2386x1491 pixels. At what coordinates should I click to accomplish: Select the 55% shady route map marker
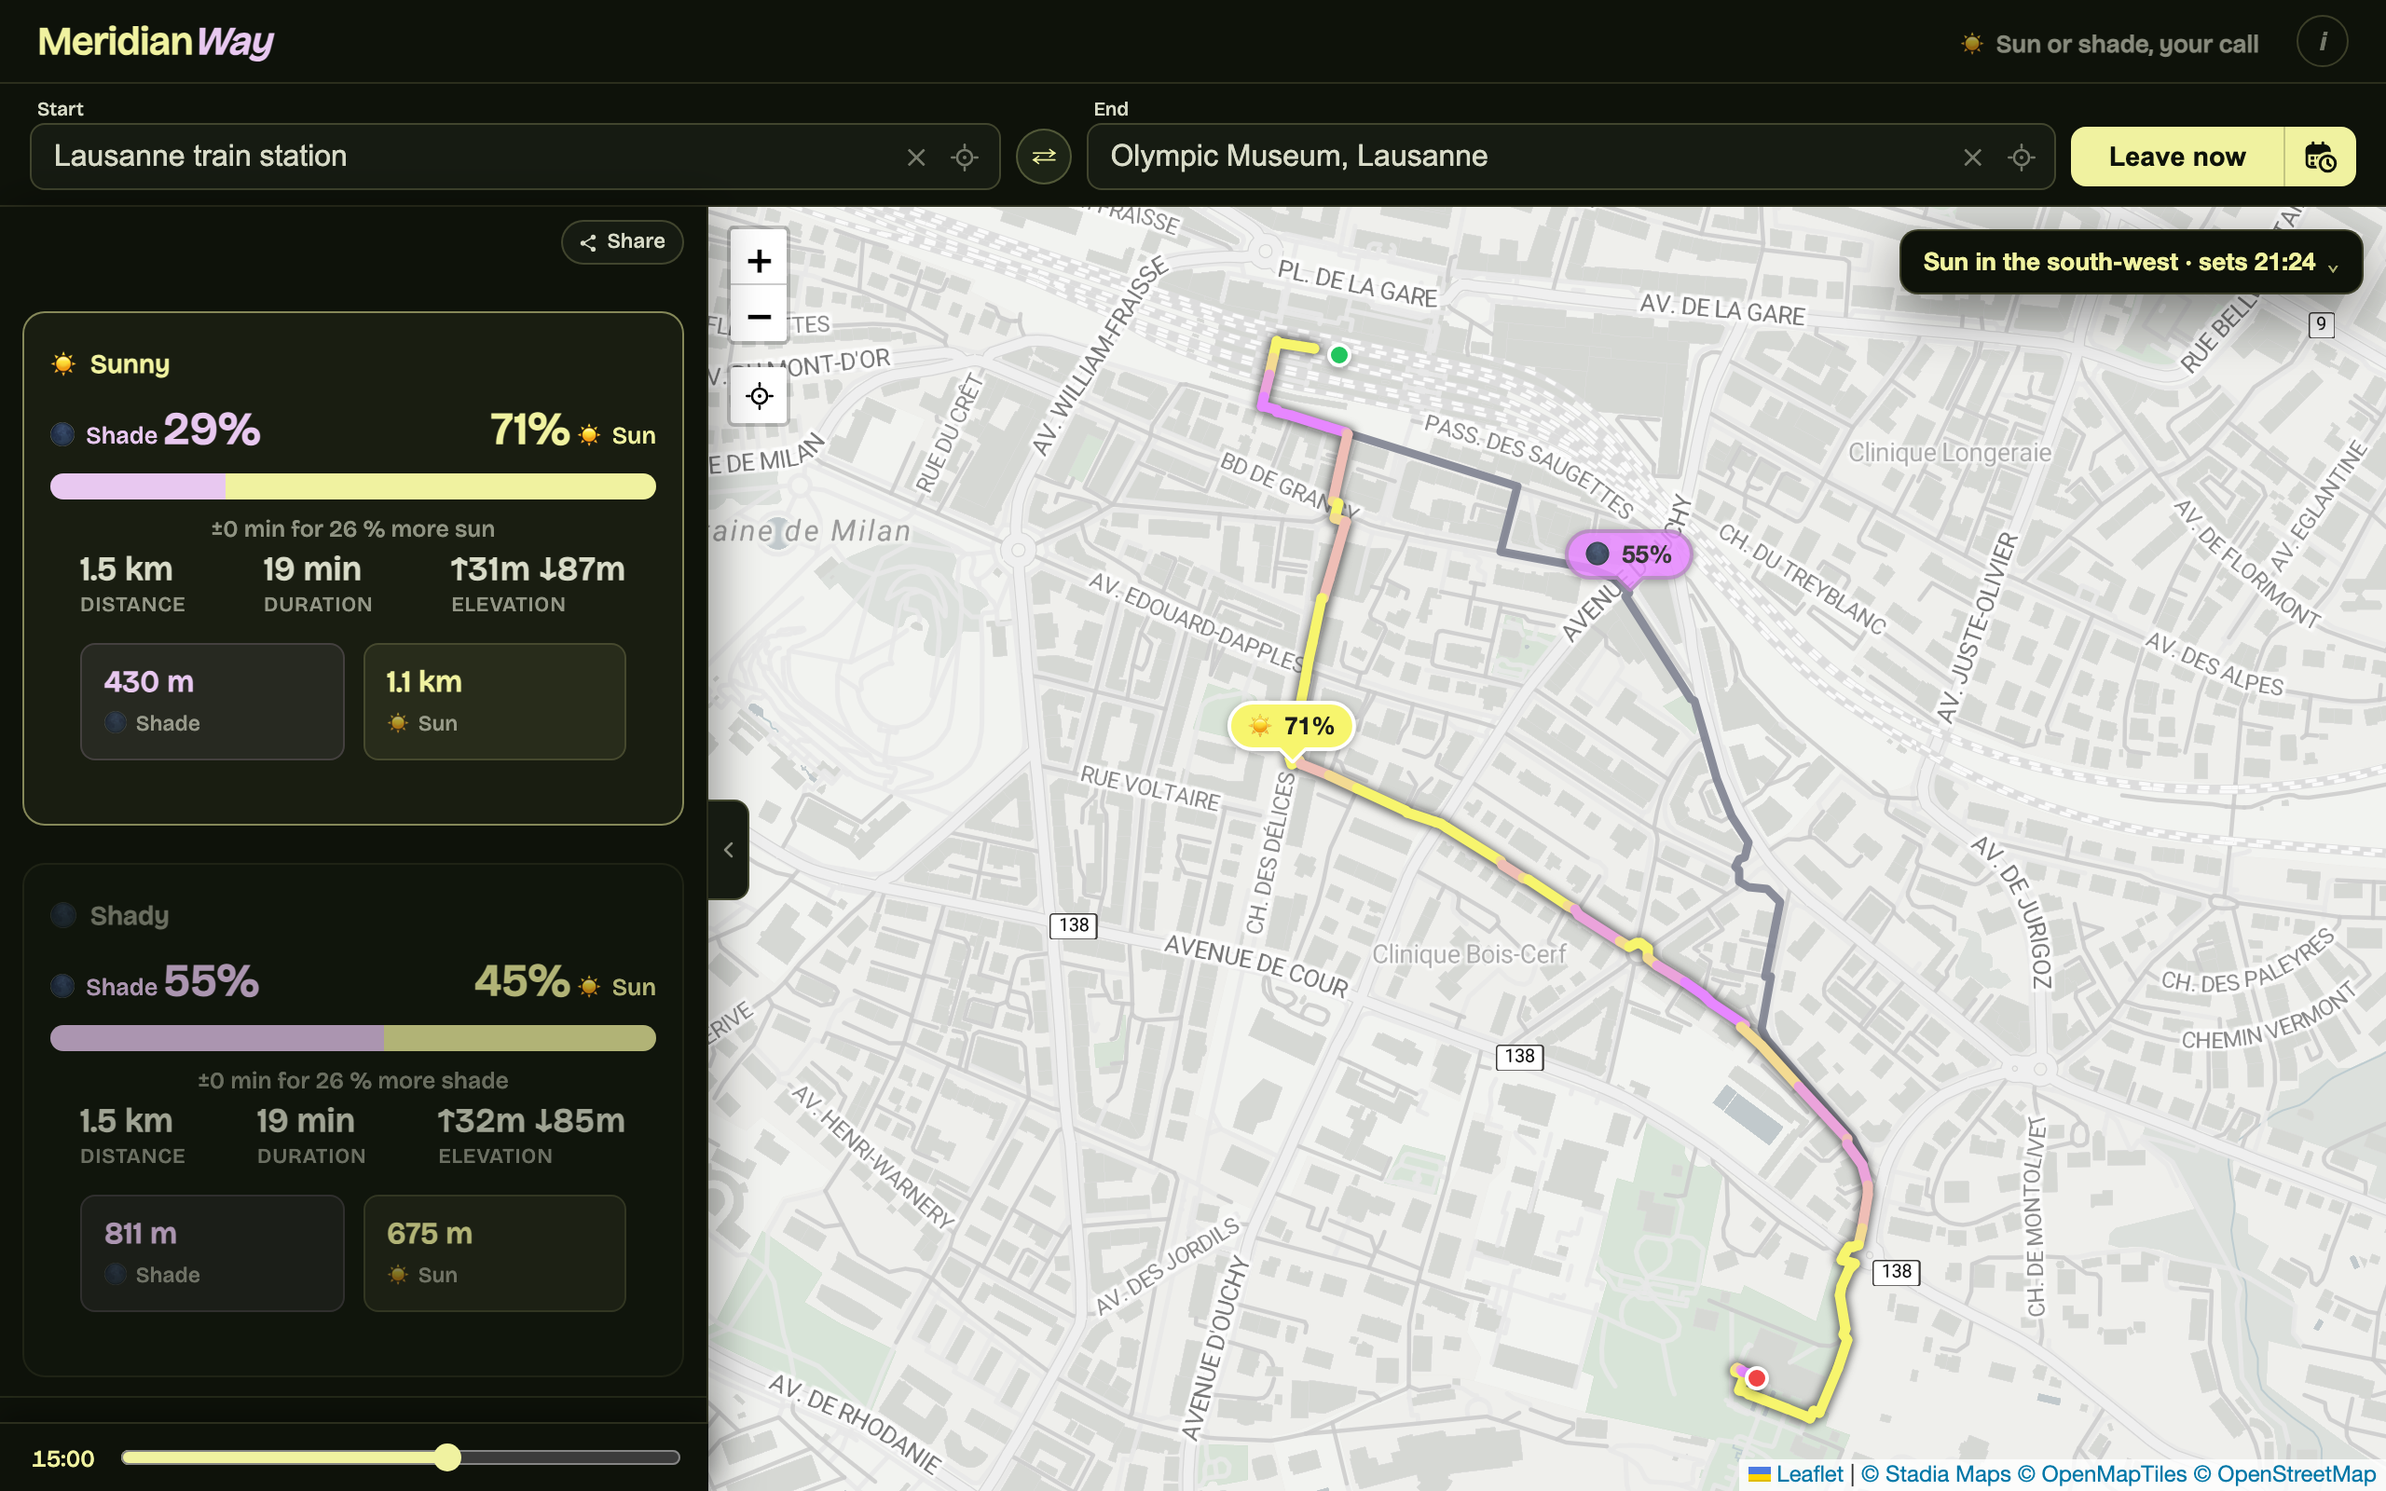pos(1631,554)
